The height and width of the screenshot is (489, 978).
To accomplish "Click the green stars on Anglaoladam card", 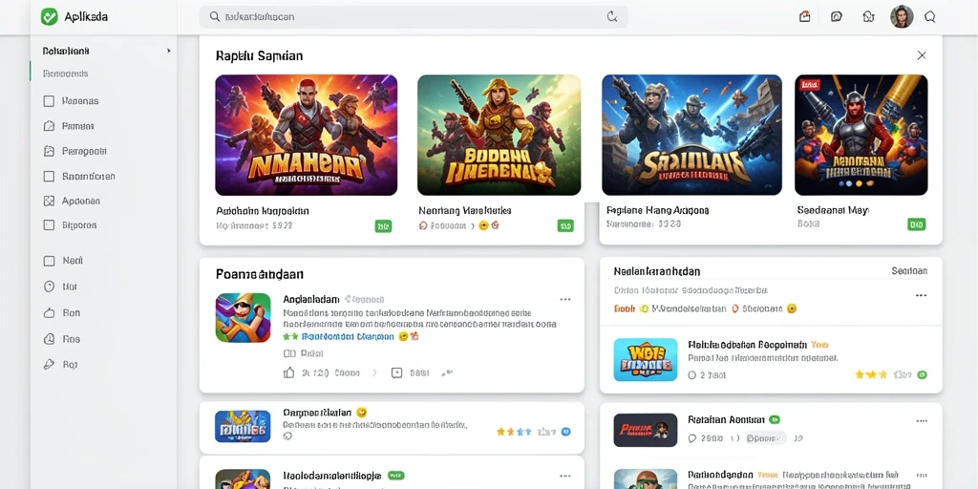I will coord(290,336).
